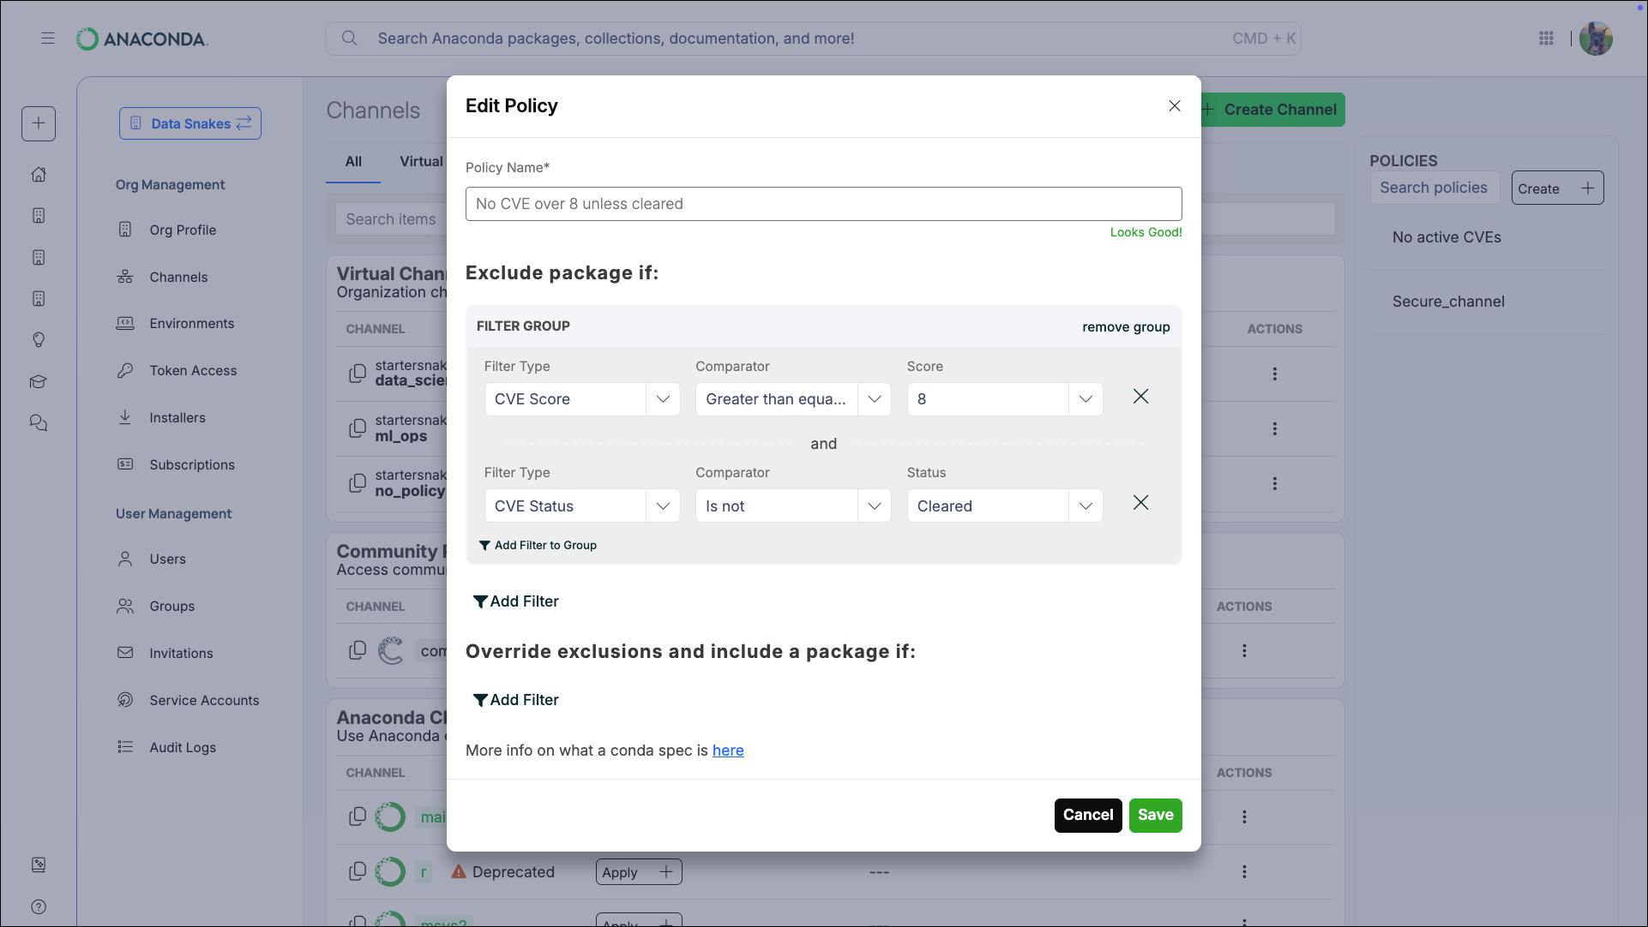Click the hamburger menu icon top left

click(x=48, y=39)
